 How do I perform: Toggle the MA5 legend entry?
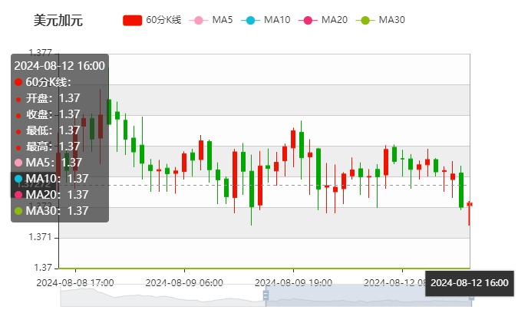(x=211, y=20)
